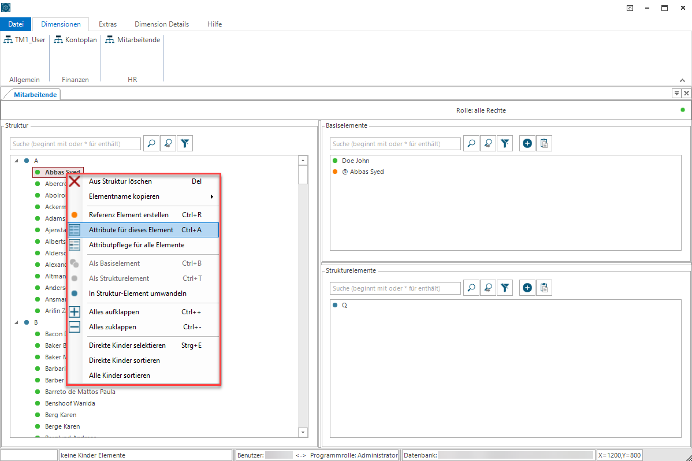
Task: Open the Kontoplan dimension in ribbon
Action: tap(76, 40)
